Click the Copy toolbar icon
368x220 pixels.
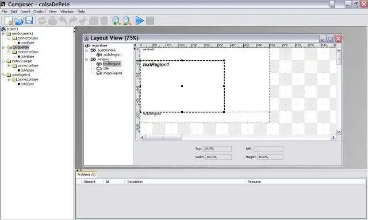94,21
